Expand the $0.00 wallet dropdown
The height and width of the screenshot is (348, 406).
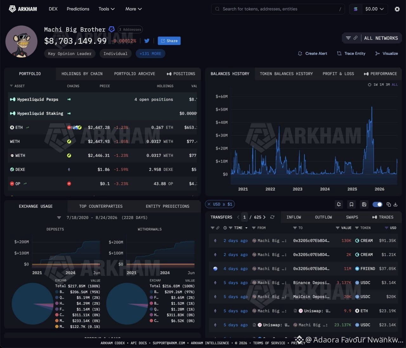375,9
